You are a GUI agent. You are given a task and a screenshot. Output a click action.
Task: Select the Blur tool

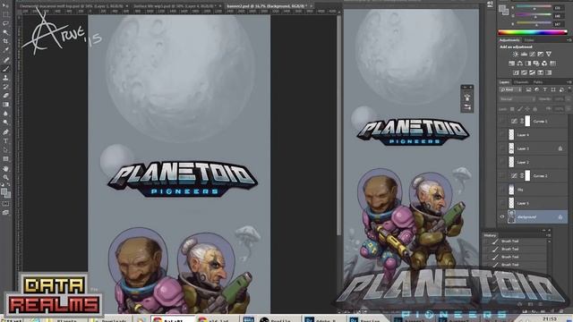pos(5,114)
